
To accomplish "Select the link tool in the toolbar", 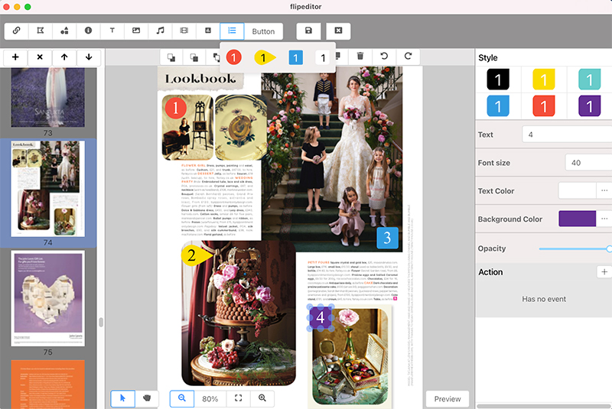I will (x=16, y=31).
